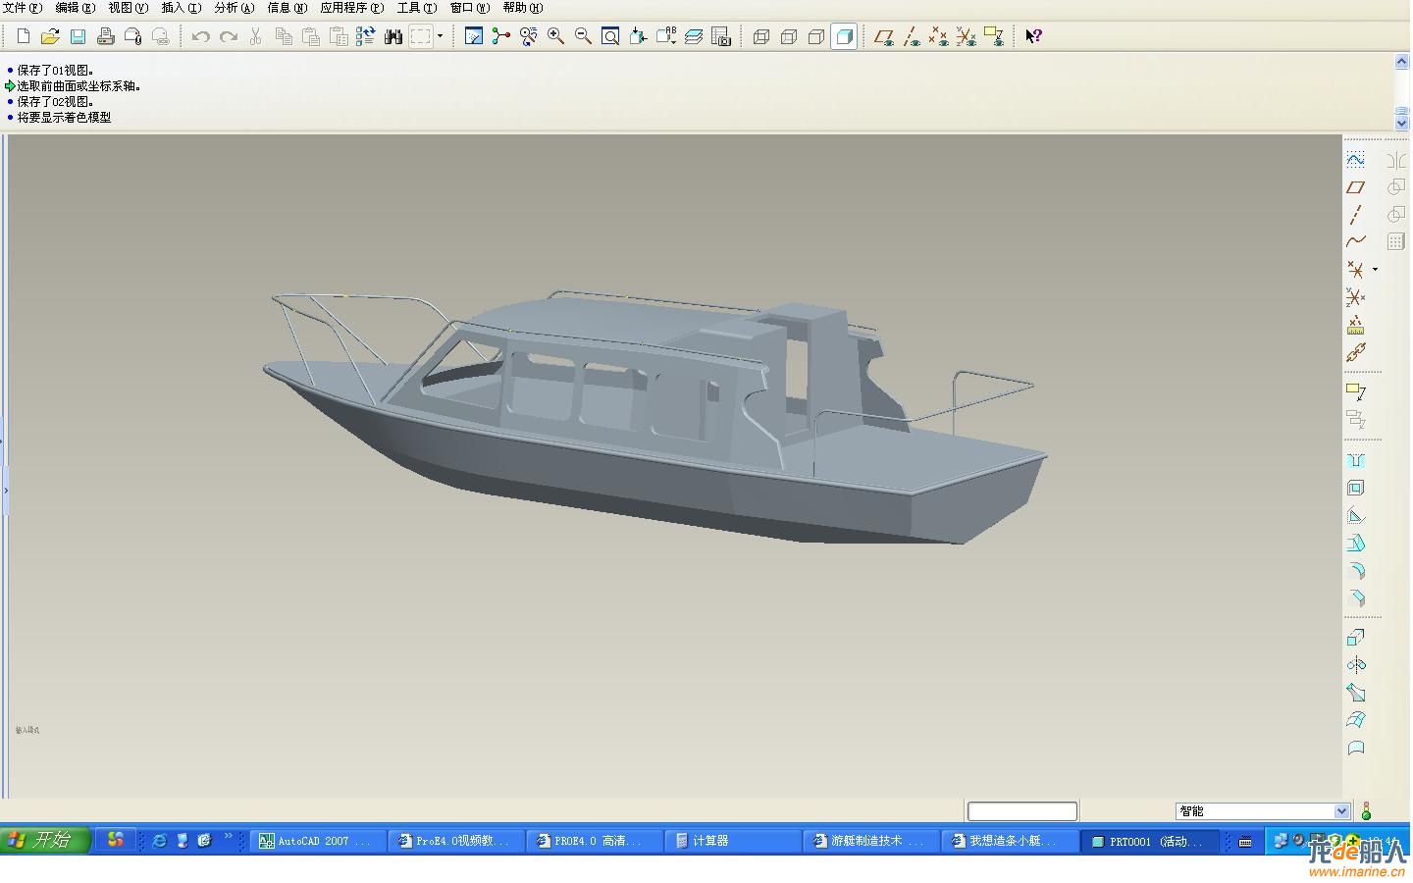Screen dimensions: 1413x883
Task: Open the 编辑 menu
Action: 75,8
